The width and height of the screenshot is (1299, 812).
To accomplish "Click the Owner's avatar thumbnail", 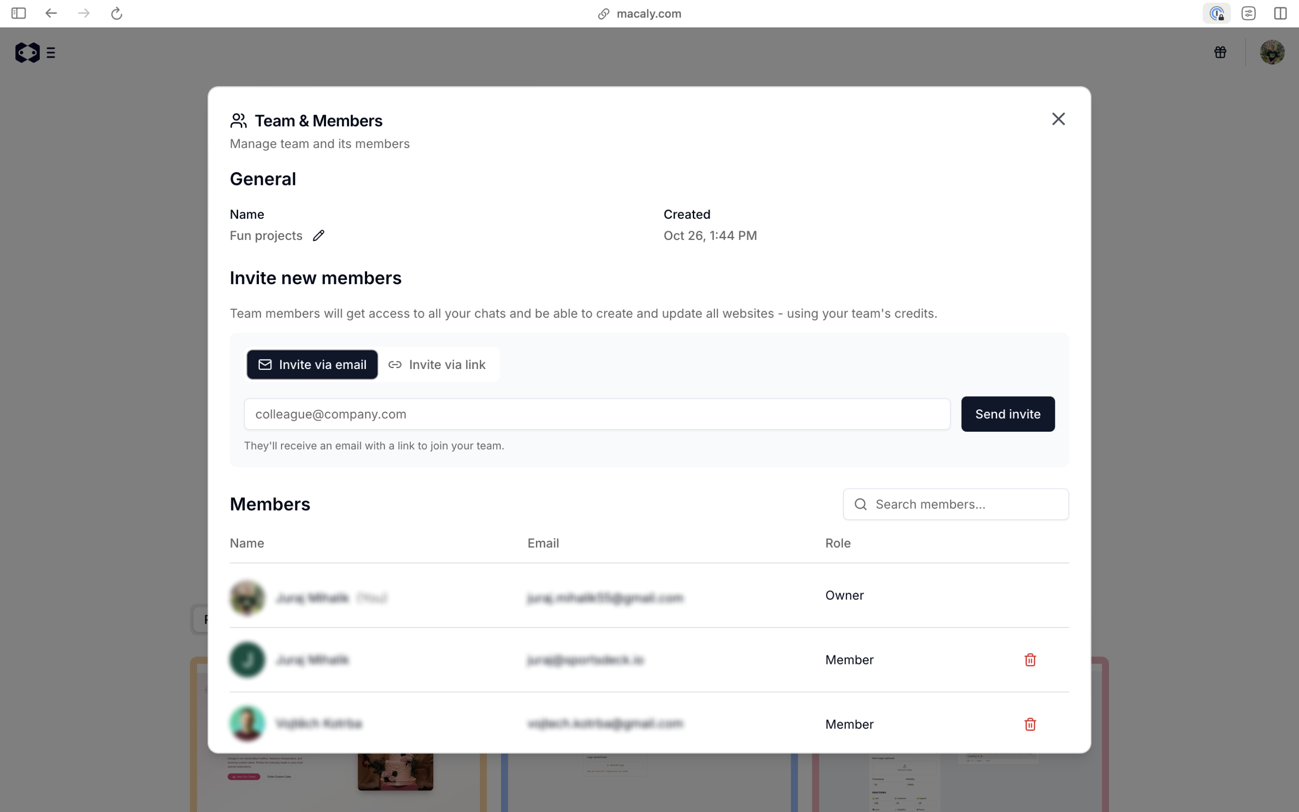I will pos(247,597).
